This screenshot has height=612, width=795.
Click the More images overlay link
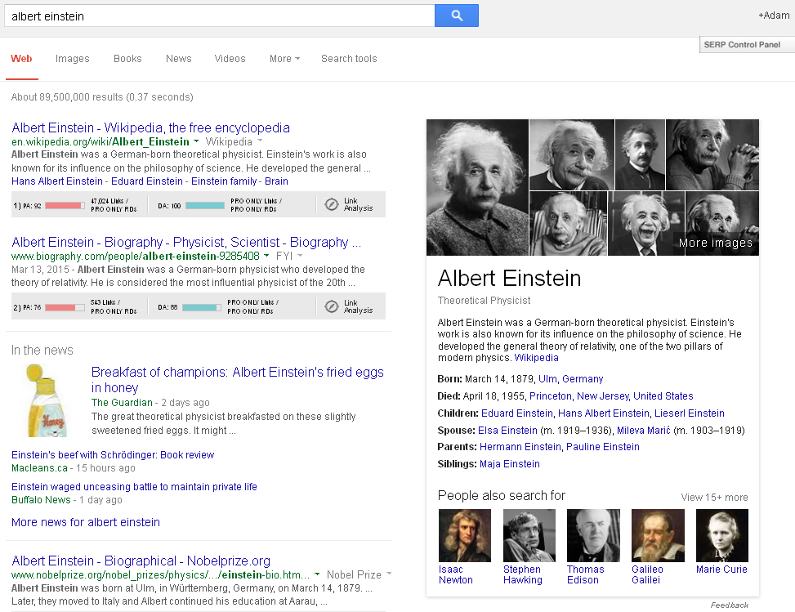(x=715, y=243)
